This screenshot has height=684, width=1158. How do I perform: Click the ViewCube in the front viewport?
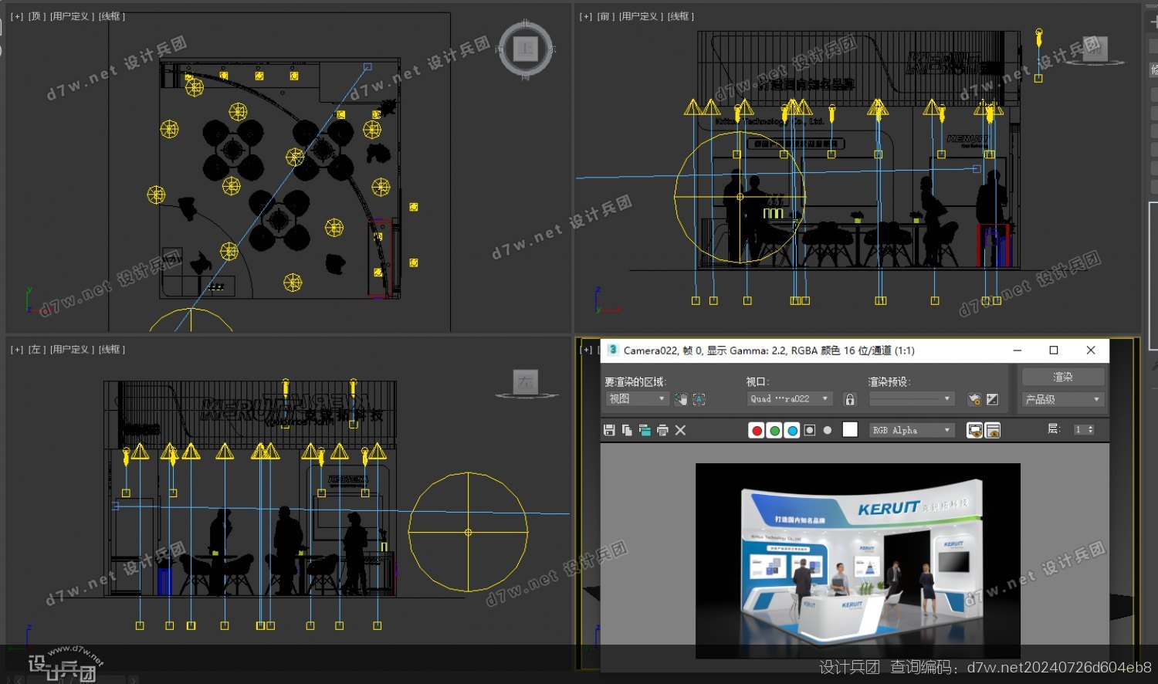point(1095,49)
